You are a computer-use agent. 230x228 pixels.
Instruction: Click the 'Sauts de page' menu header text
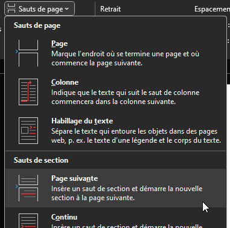pos(37,25)
